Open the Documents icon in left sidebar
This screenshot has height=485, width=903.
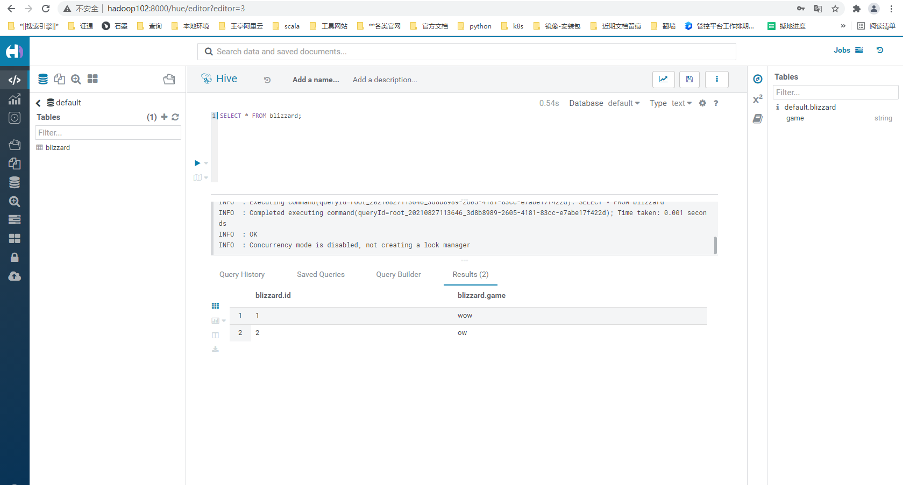click(15, 163)
